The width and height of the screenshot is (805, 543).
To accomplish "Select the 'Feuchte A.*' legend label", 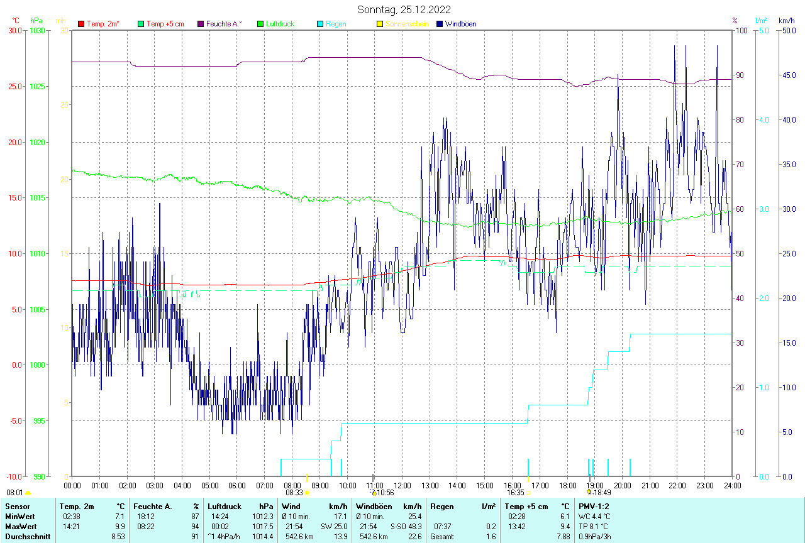I will point(224,24).
